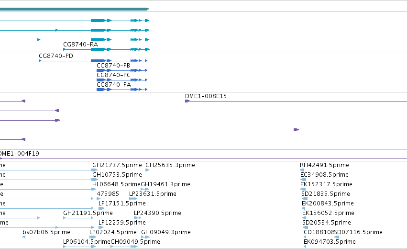Open the EK094703.5prime label
The height and width of the screenshot is (249, 407).
330,242
